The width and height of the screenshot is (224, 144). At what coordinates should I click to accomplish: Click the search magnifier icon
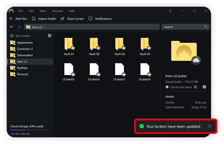pos(206,27)
